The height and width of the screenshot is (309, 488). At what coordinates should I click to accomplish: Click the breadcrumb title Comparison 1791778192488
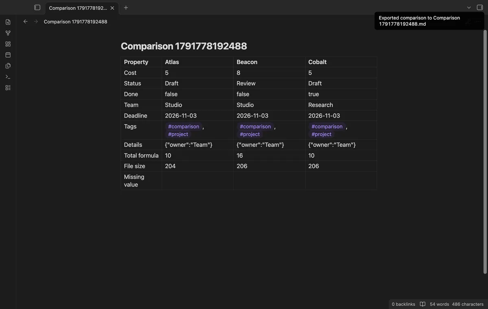[x=76, y=22]
